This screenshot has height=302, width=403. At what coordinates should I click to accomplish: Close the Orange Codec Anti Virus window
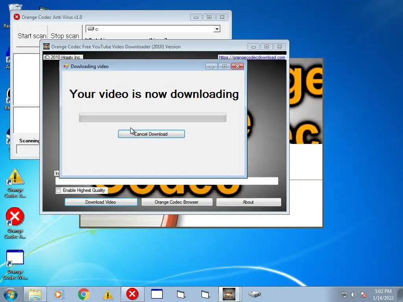tap(222, 17)
